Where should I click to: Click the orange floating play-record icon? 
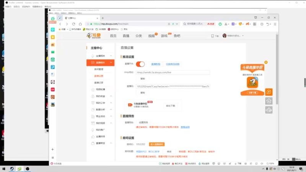(x=269, y=92)
